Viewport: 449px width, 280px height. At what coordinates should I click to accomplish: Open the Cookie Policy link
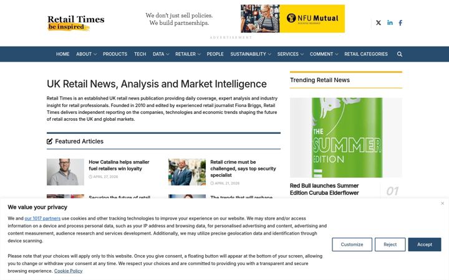(68, 271)
